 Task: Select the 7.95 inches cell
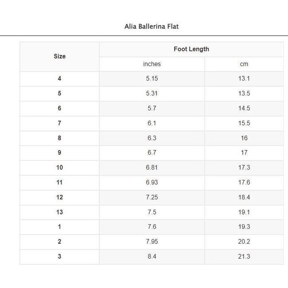pyautogui.click(x=152, y=241)
